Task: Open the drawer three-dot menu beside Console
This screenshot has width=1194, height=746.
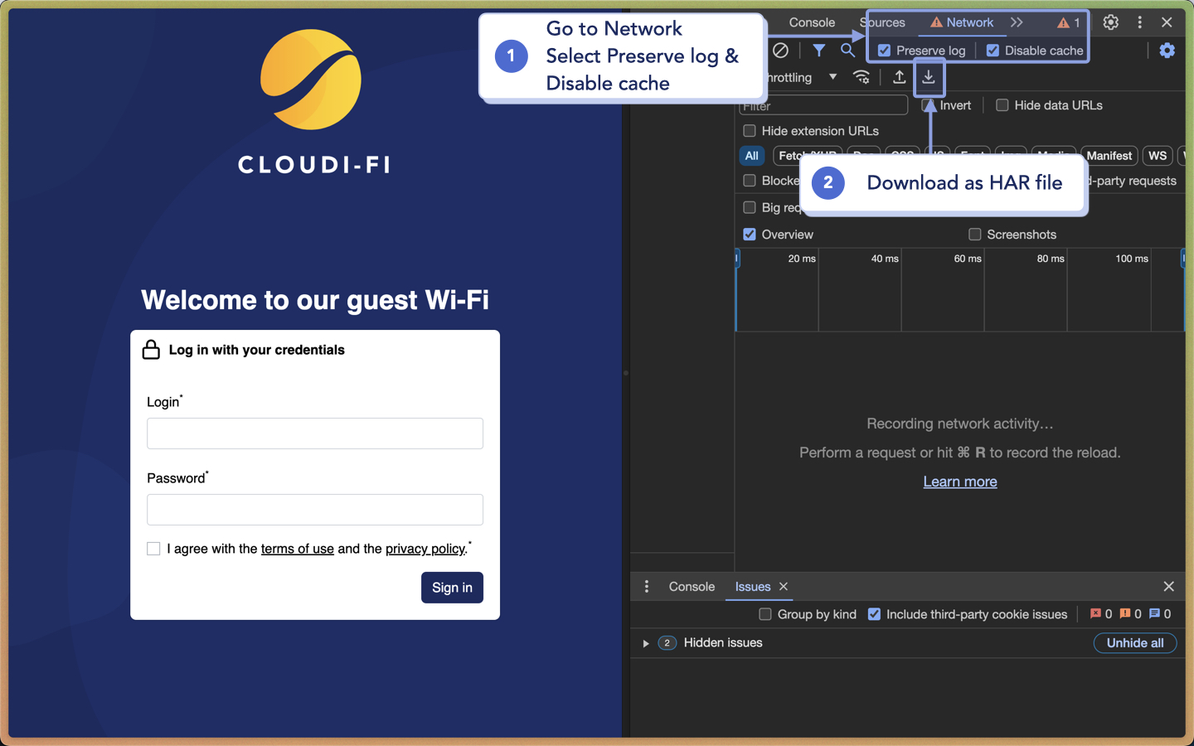Action: pyautogui.click(x=647, y=587)
